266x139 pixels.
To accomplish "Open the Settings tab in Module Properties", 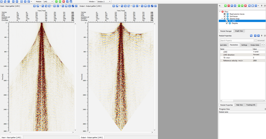I will 244,45.
